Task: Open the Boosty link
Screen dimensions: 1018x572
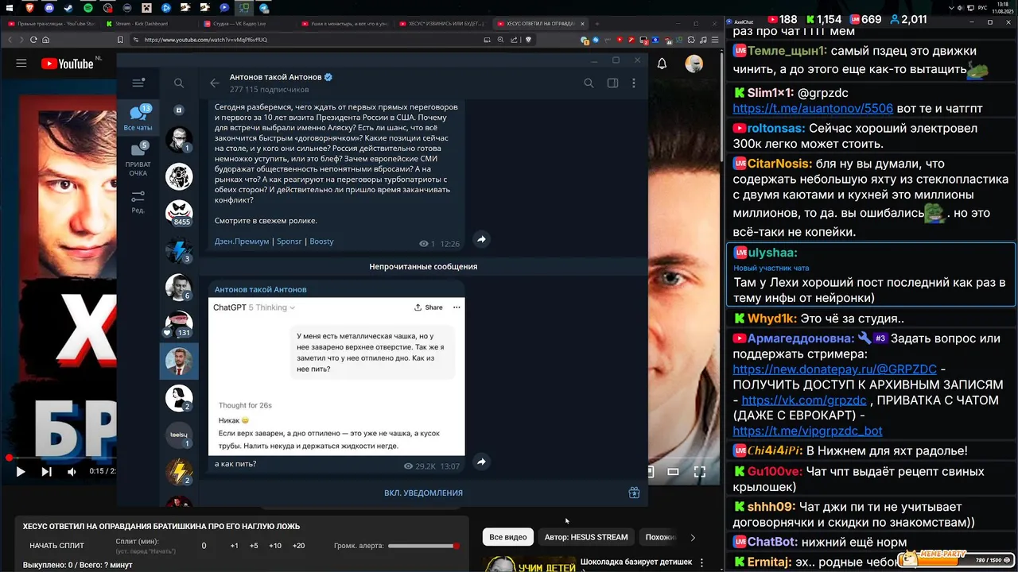Action: 321,242
